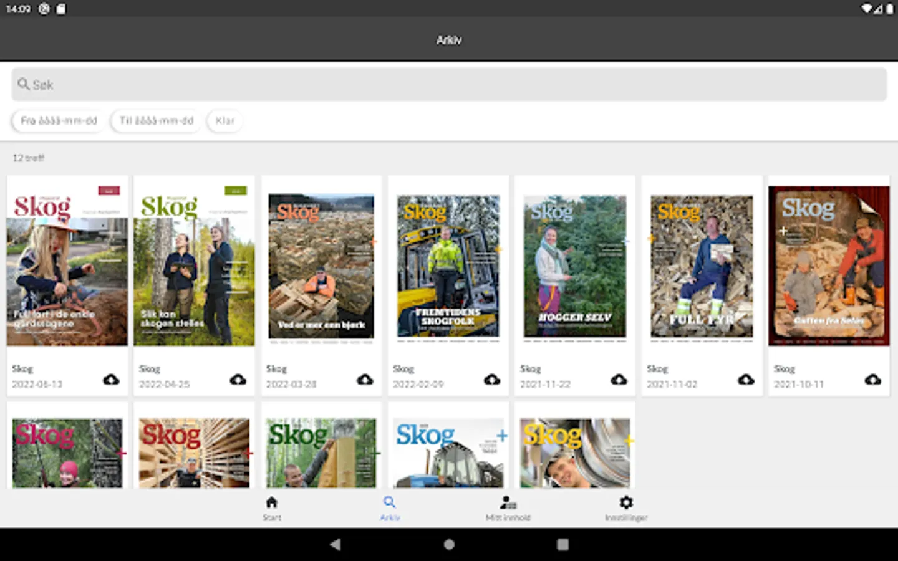The height and width of the screenshot is (561, 898).
Task: Download the Skog 2022-04-25 issue
Action: point(238,380)
